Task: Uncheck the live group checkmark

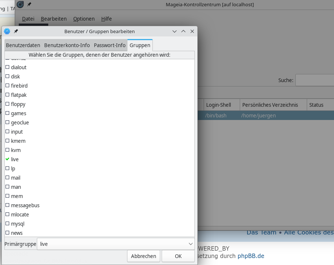Action: point(7,159)
